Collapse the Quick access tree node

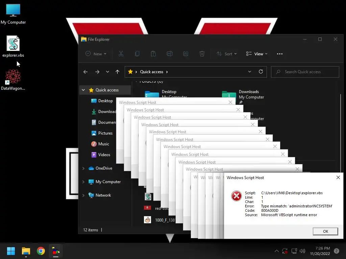(x=83, y=90)
